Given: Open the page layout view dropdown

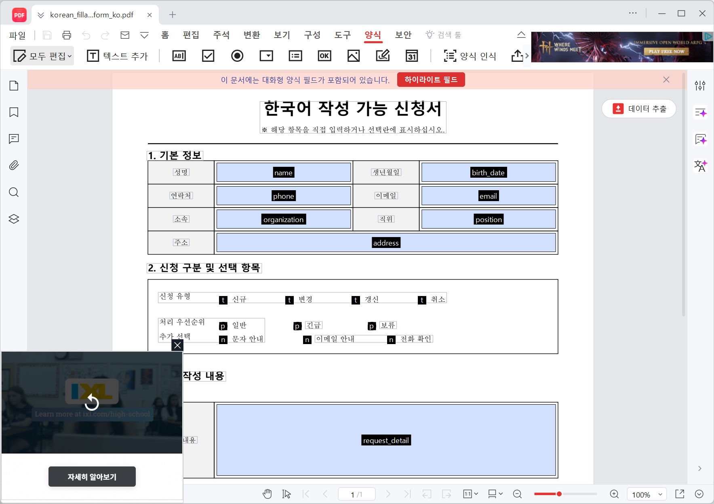Looking at the screenshot, I should click(x=495, y=494).
